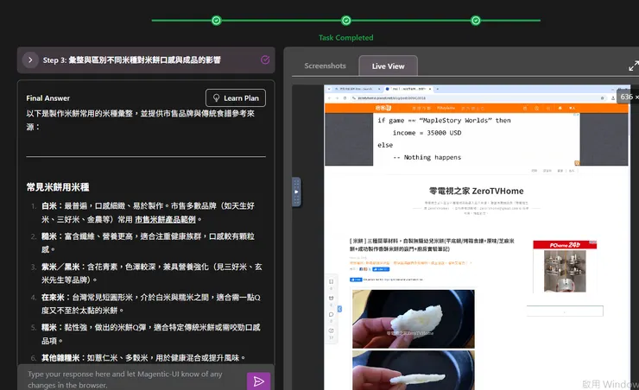This screenshot has width=639, height=390.
Task: Click the first green progress step checkmark
Action: tap(217, 21)
